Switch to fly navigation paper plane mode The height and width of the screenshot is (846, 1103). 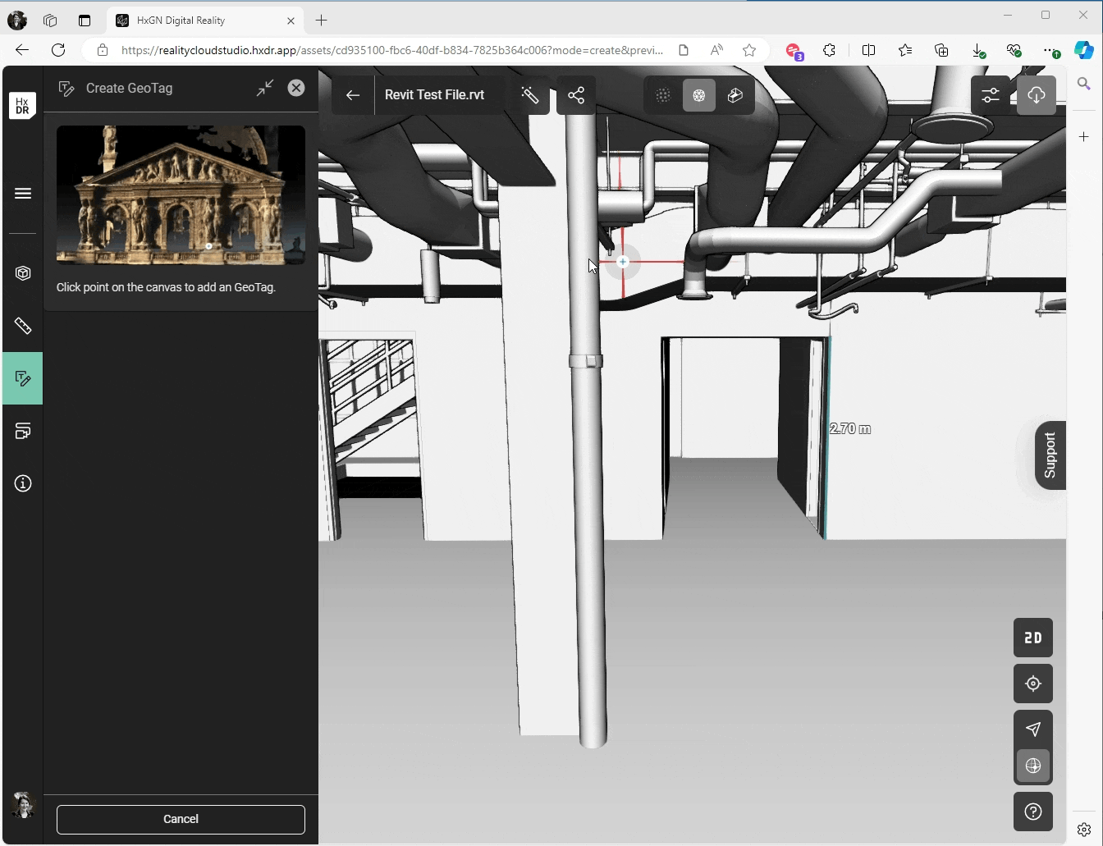(x=1032, y=729)
